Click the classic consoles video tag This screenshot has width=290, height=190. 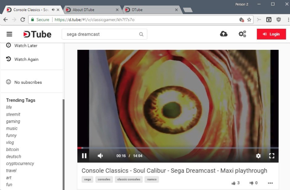(129, 179)
